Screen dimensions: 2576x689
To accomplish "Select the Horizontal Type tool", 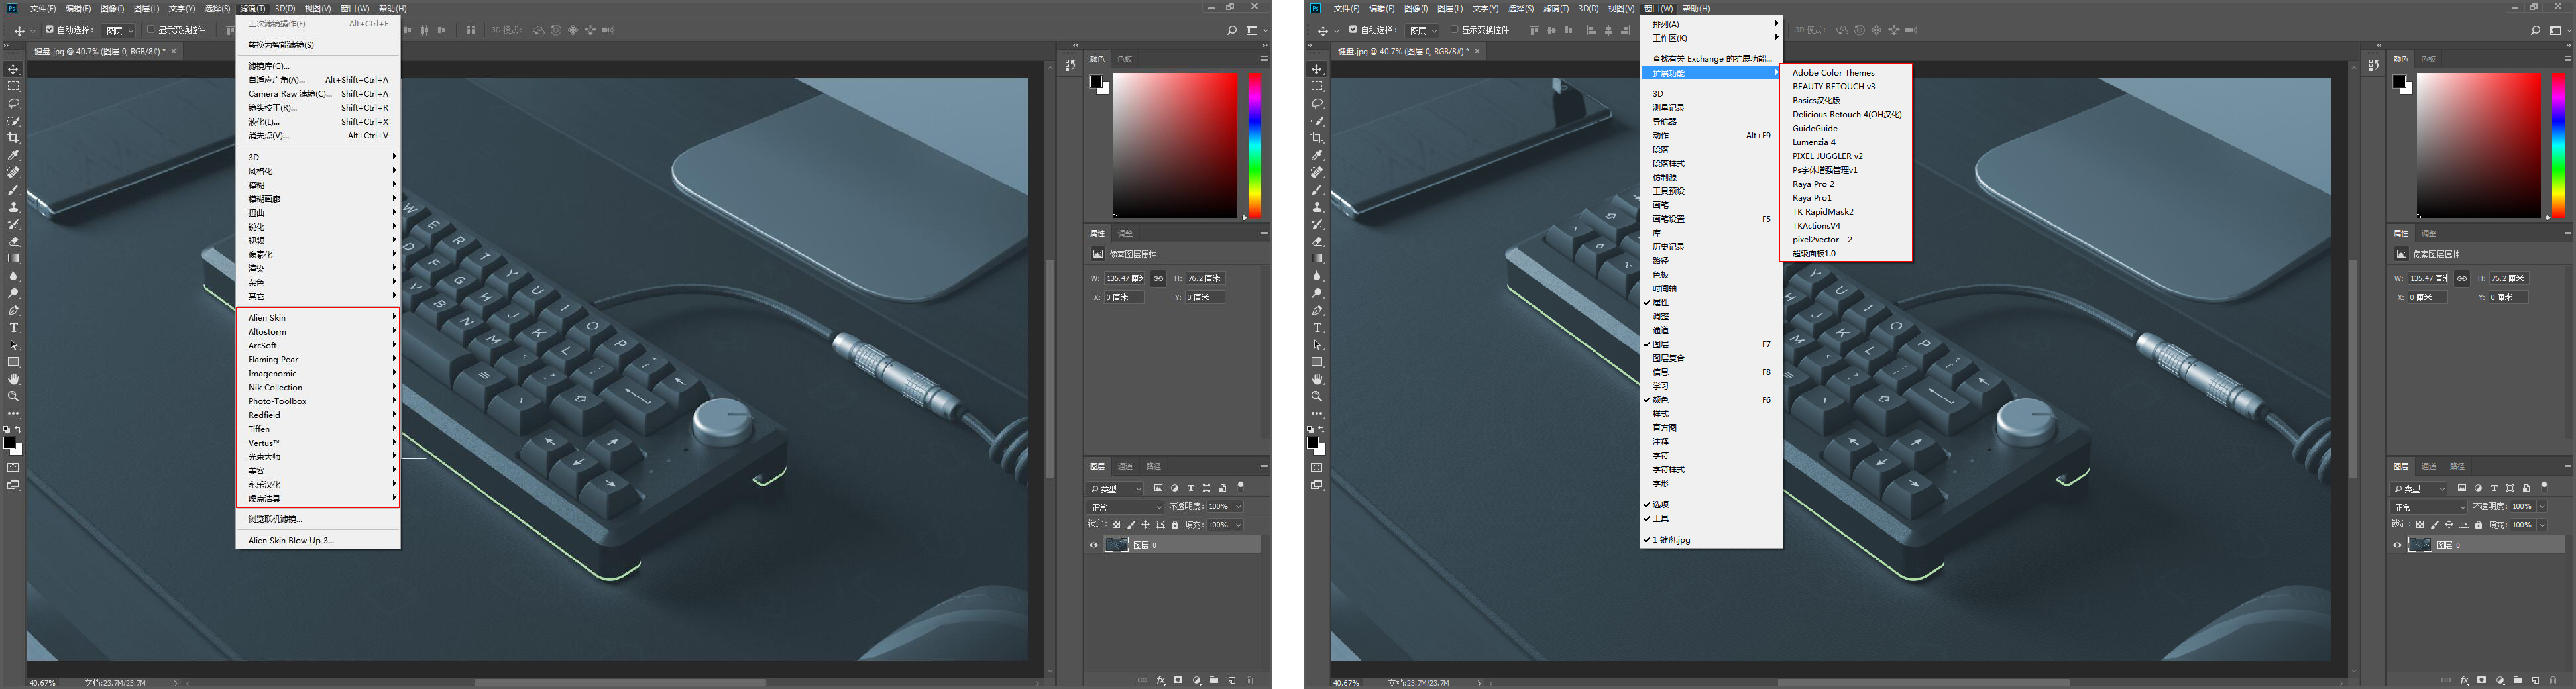I will point(13,327).
